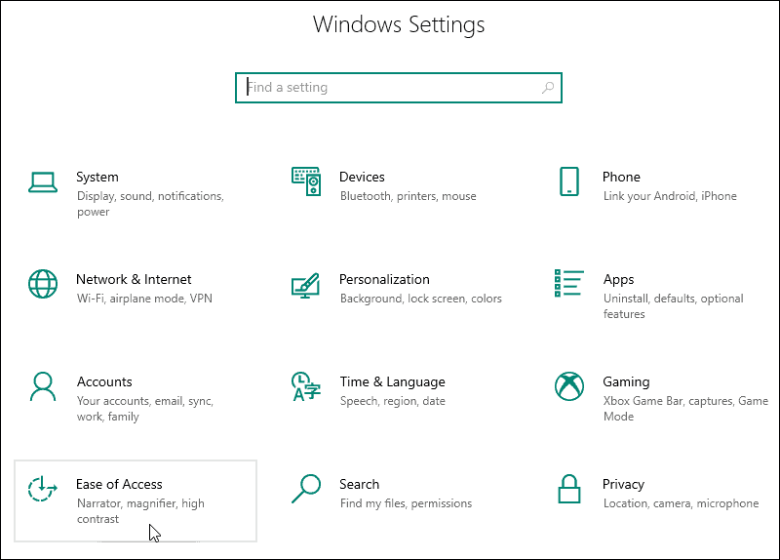Screen dimensions: 780x560
Task: Click the Ease of Access icon
Action: 42,489
